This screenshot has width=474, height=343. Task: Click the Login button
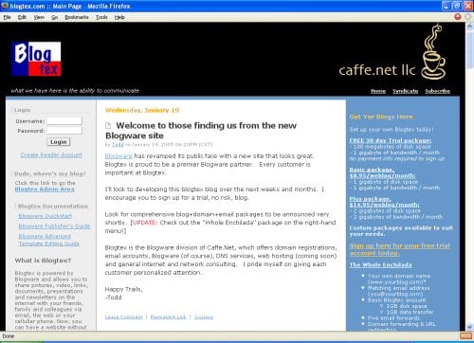pyautogui.click(x=59, y=142)
